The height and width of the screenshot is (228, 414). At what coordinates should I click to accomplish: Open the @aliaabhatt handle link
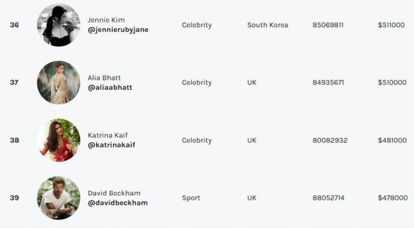(x=110, y=88)
